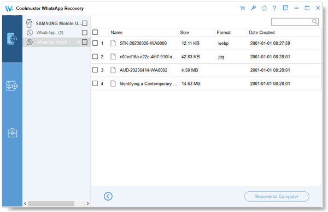
Task: Sort files by the Size column
Action: [185, 33]
